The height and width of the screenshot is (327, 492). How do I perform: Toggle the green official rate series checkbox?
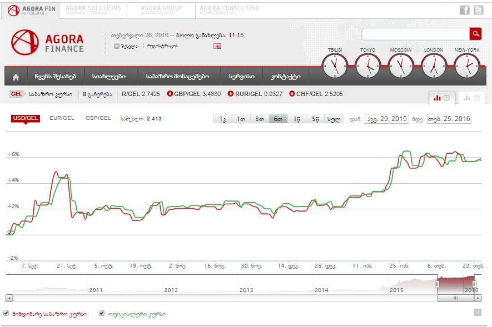click(x=102, y=313)
